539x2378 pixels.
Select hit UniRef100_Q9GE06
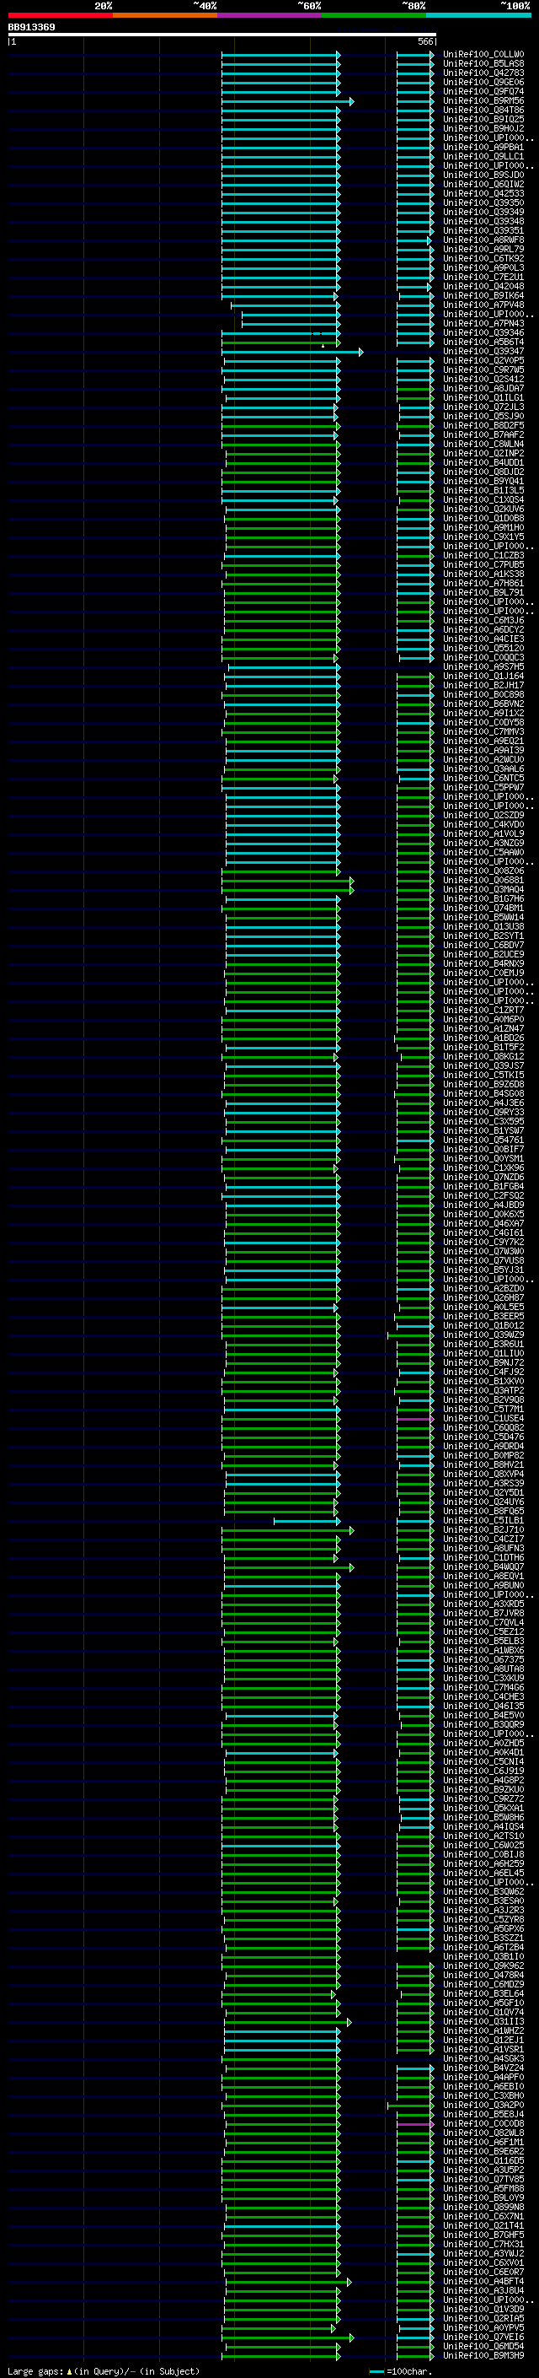tap(483, 82)
